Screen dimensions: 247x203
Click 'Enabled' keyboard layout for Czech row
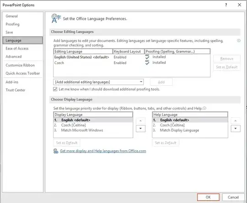click(120, 63)
